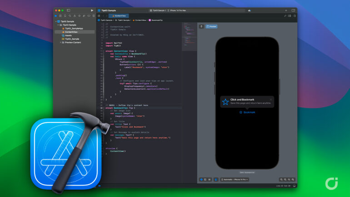Click the Run (play) button in toolbar
The image size is (350, 197).
(x=92, y=10)
